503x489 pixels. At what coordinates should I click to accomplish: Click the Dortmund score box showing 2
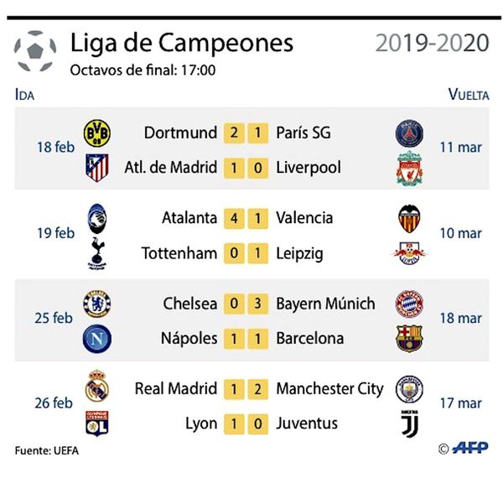pos(234,133)
